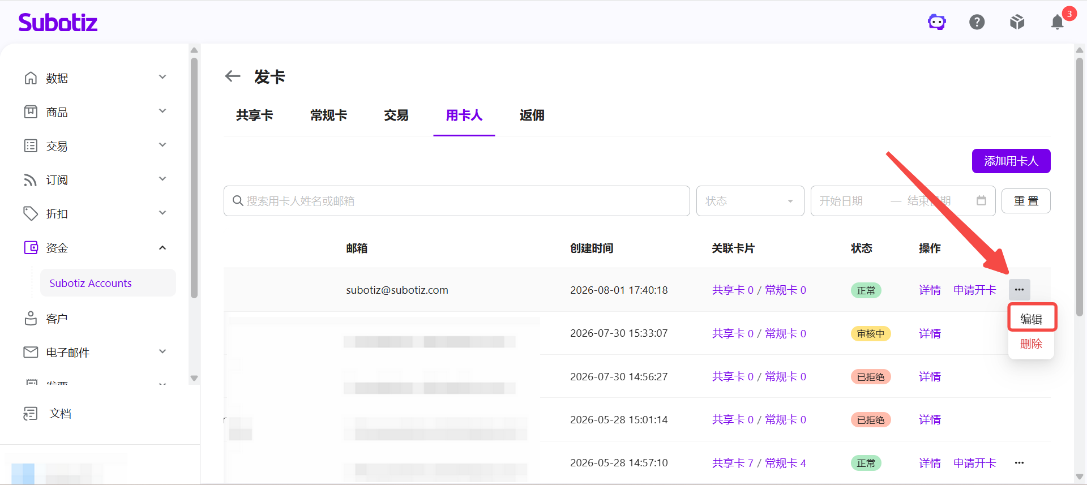Click the main page vertical scrollbar

coord(1079,186)
